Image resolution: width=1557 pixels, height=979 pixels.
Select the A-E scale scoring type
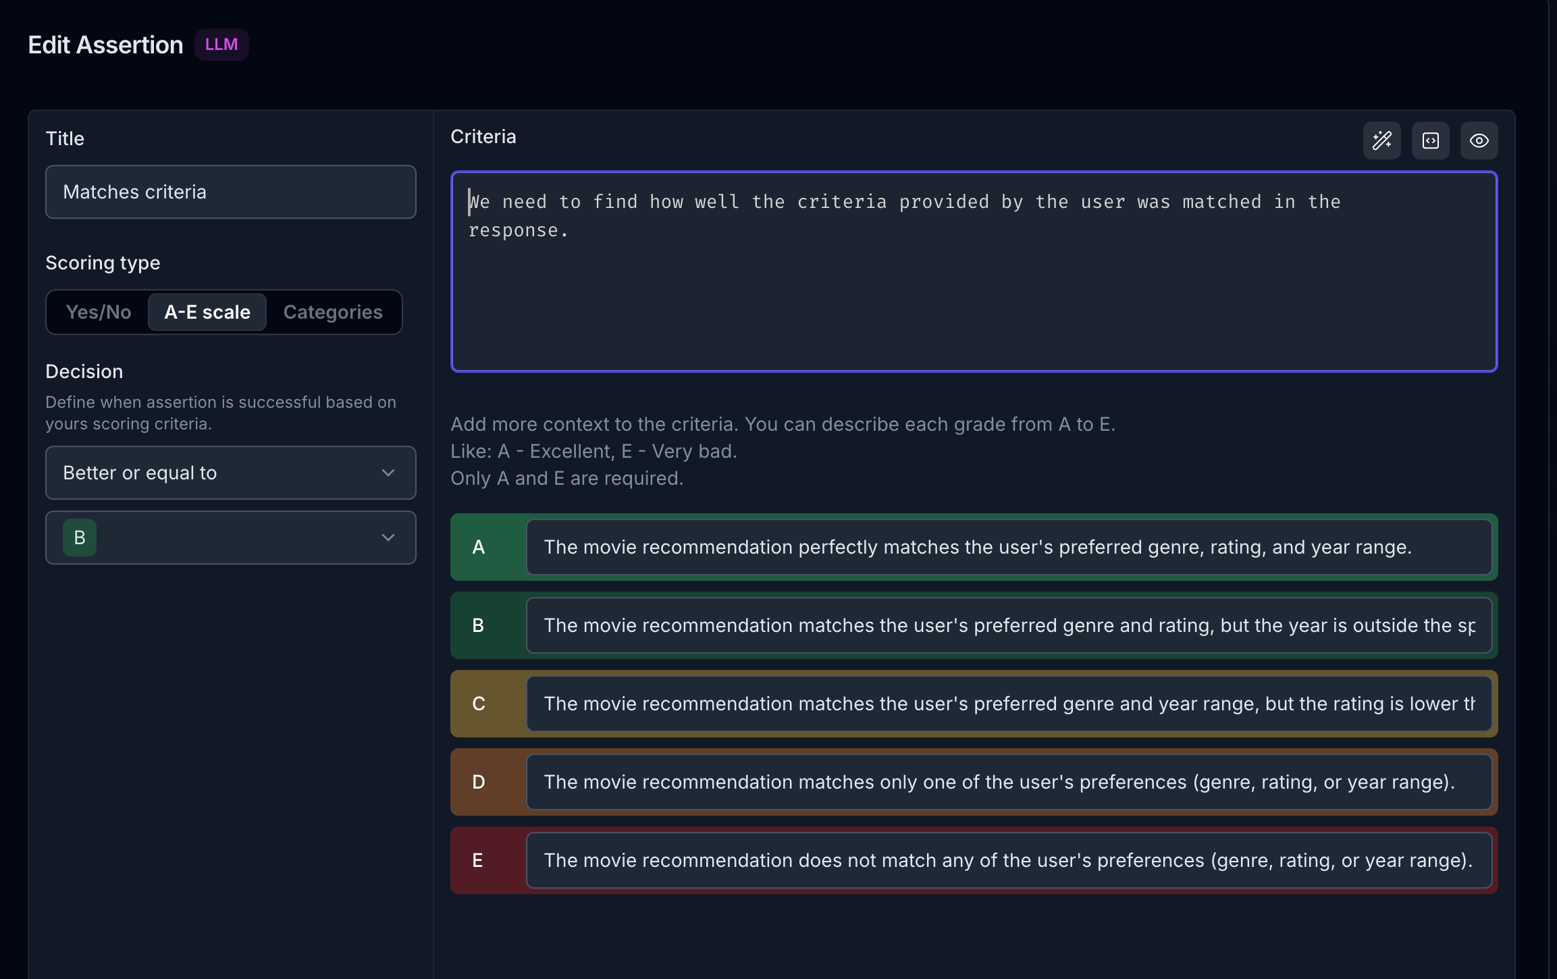pos(207,311)
